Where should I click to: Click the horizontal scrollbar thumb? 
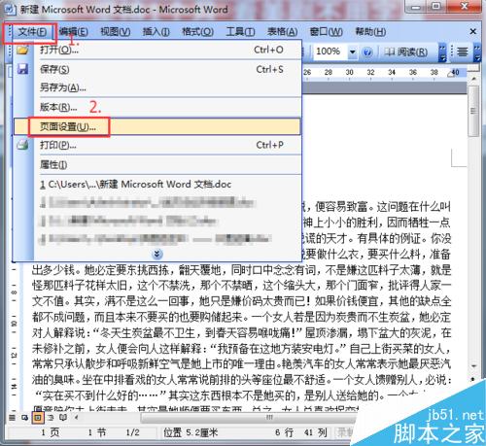pos(269,418)
